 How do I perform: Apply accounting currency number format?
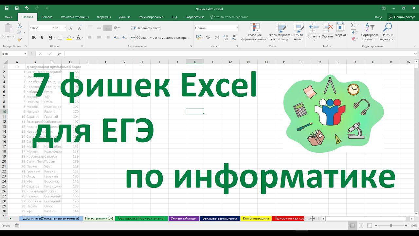tap(198, 38)
